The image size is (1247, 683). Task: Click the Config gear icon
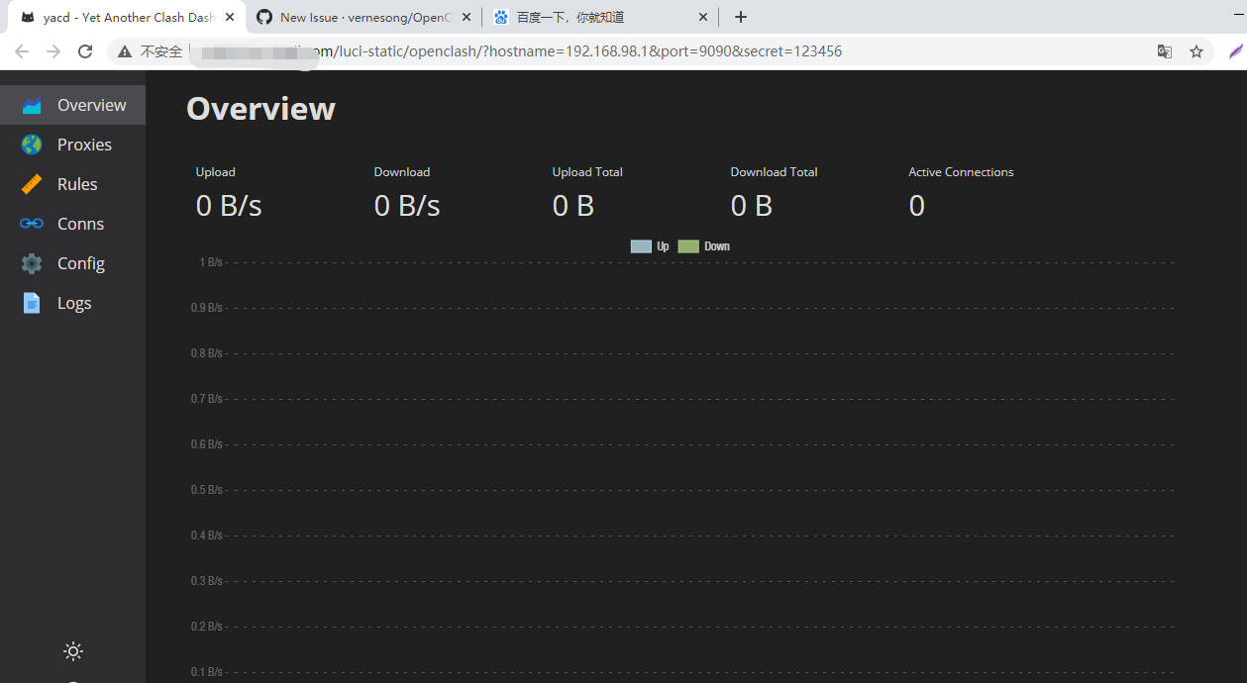click(33, 262)
